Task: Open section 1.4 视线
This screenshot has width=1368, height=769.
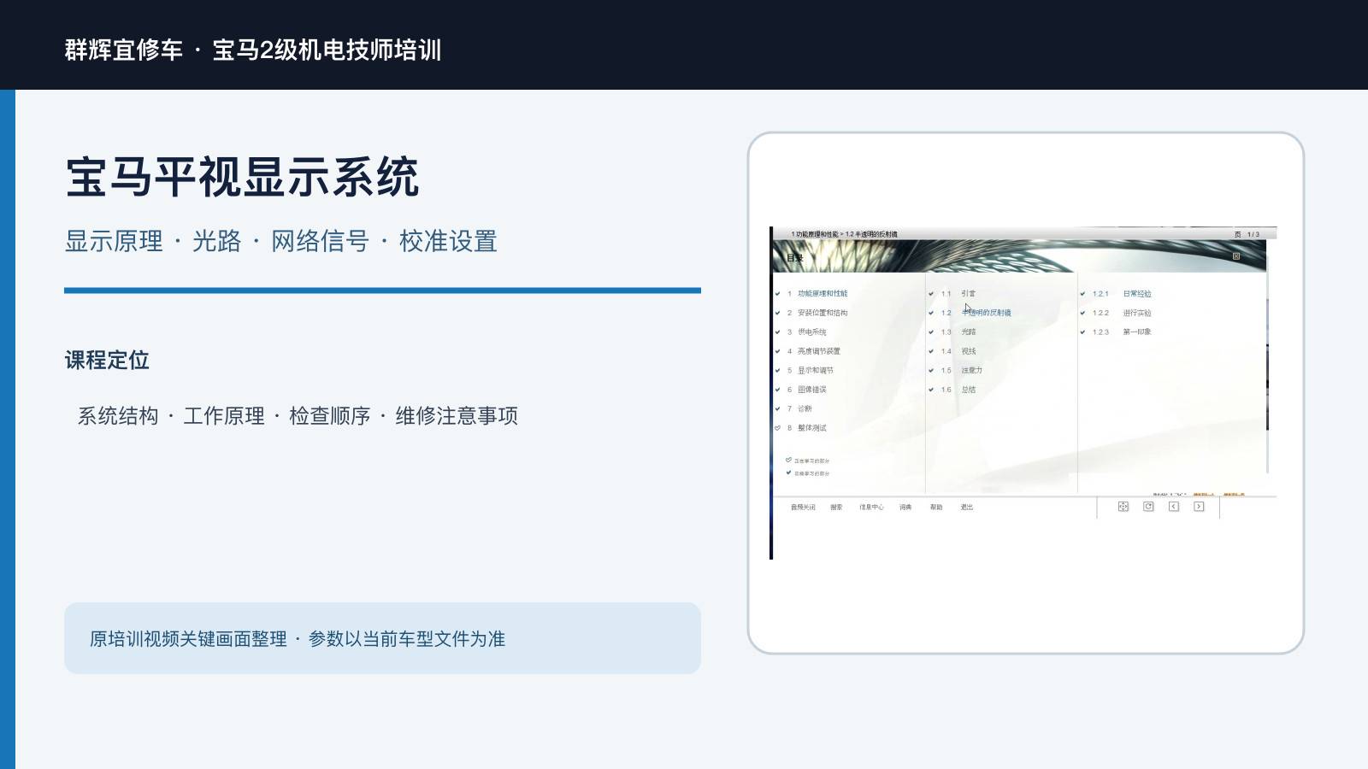Action: (x=958, y=351)
